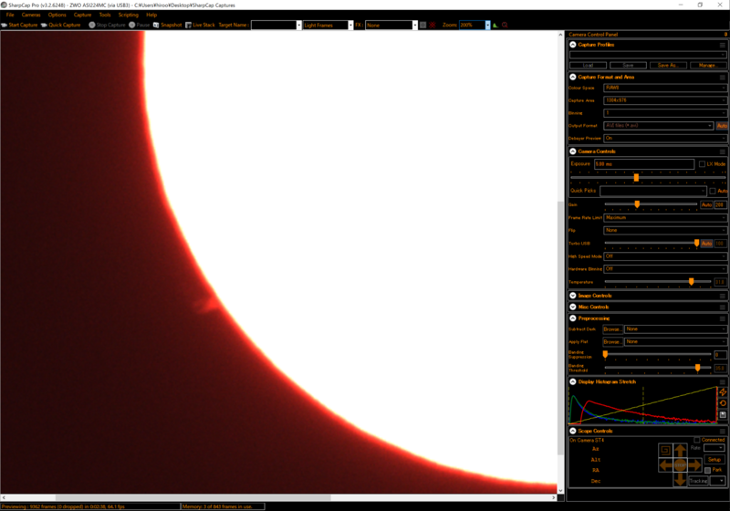The image size is (730, 511).
Task: Click the Target Name input field
Action: pos(275,26)
